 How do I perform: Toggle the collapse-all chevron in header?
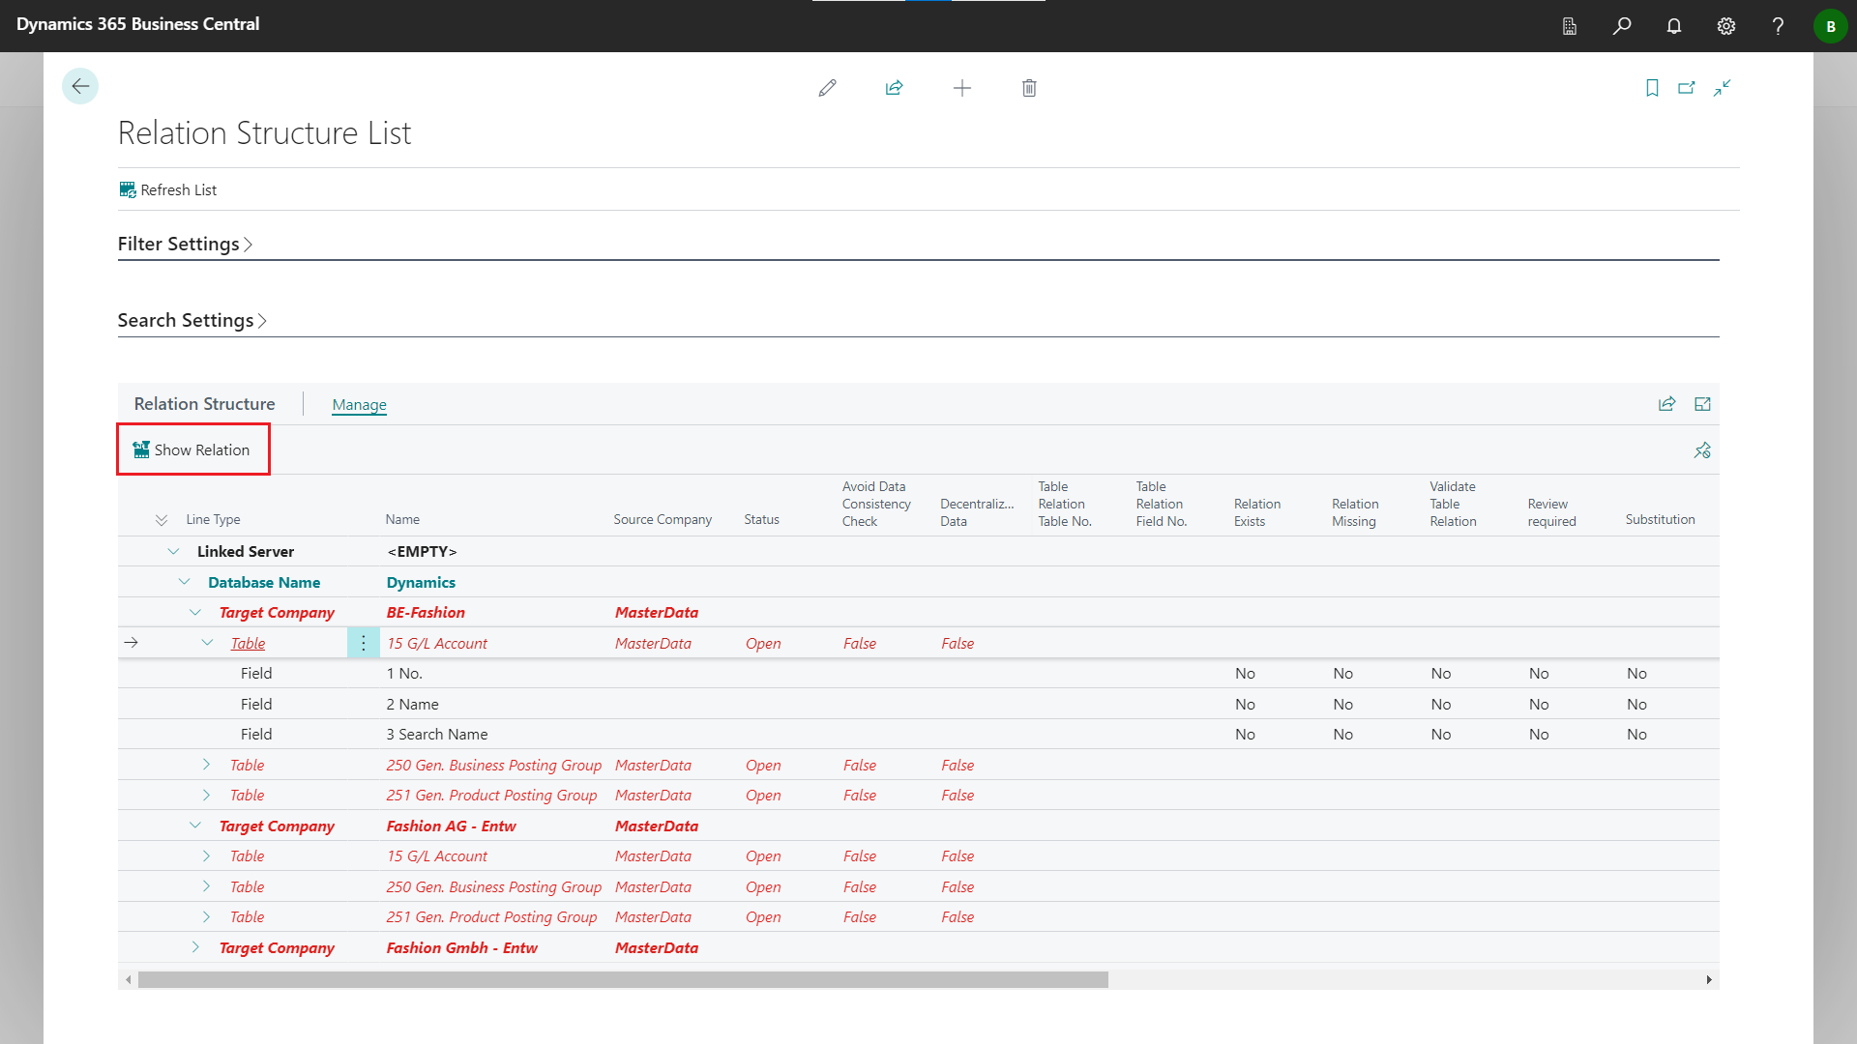(x=161, y=520)
